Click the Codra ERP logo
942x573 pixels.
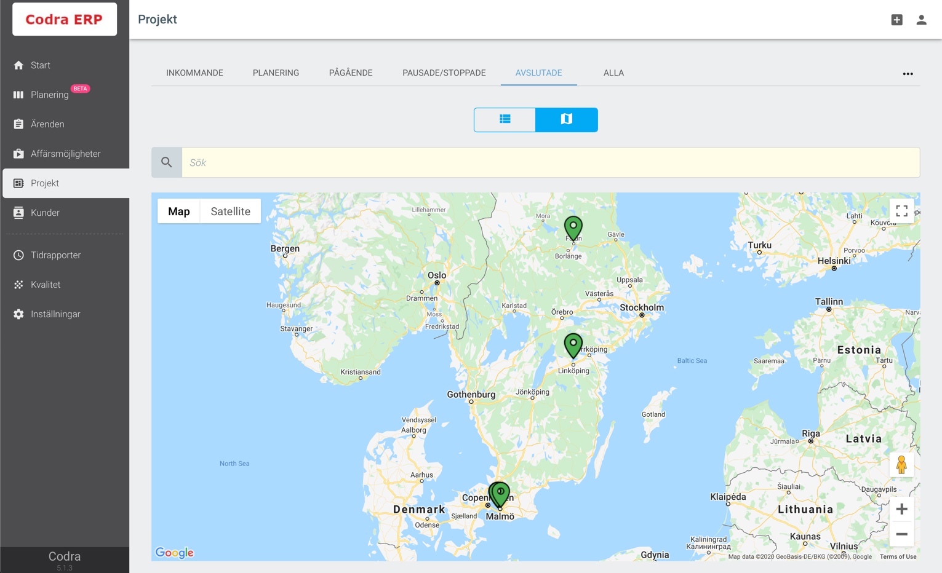tap(65, 19)
